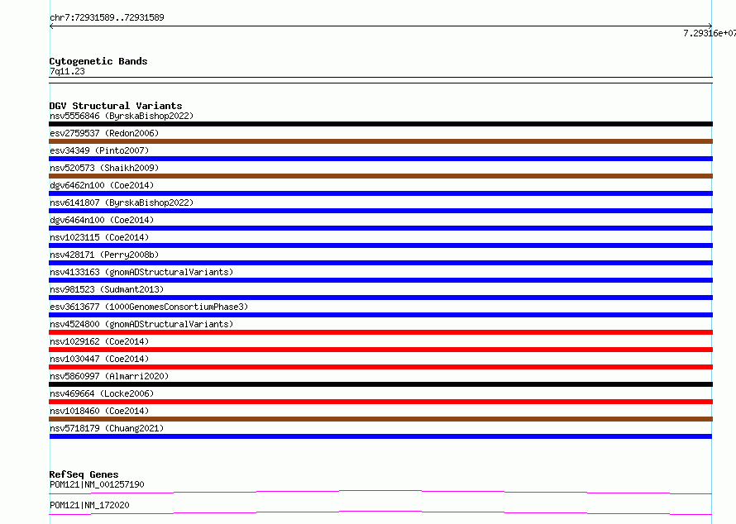Viewport: 736px width, 524px height.
Task: Select the blue dgv6464n100 variant bar
Action: (380, 228)
